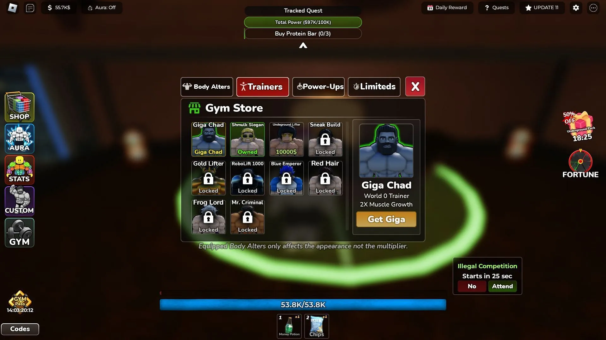Drag the XP progress bar
606x340 pixels.
point(303,304)
